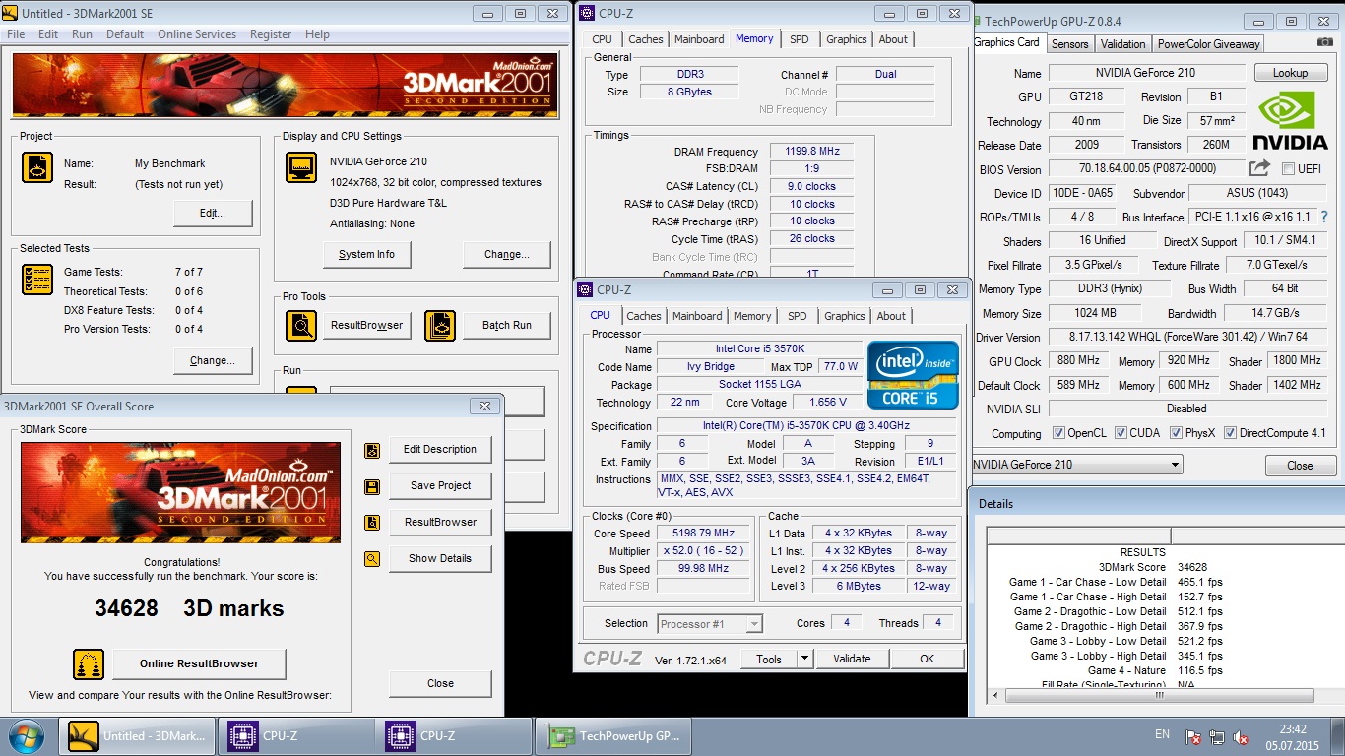Click Edit under the Project section
Viewport: 1345px width, 756px height.
tap(213, 213)
